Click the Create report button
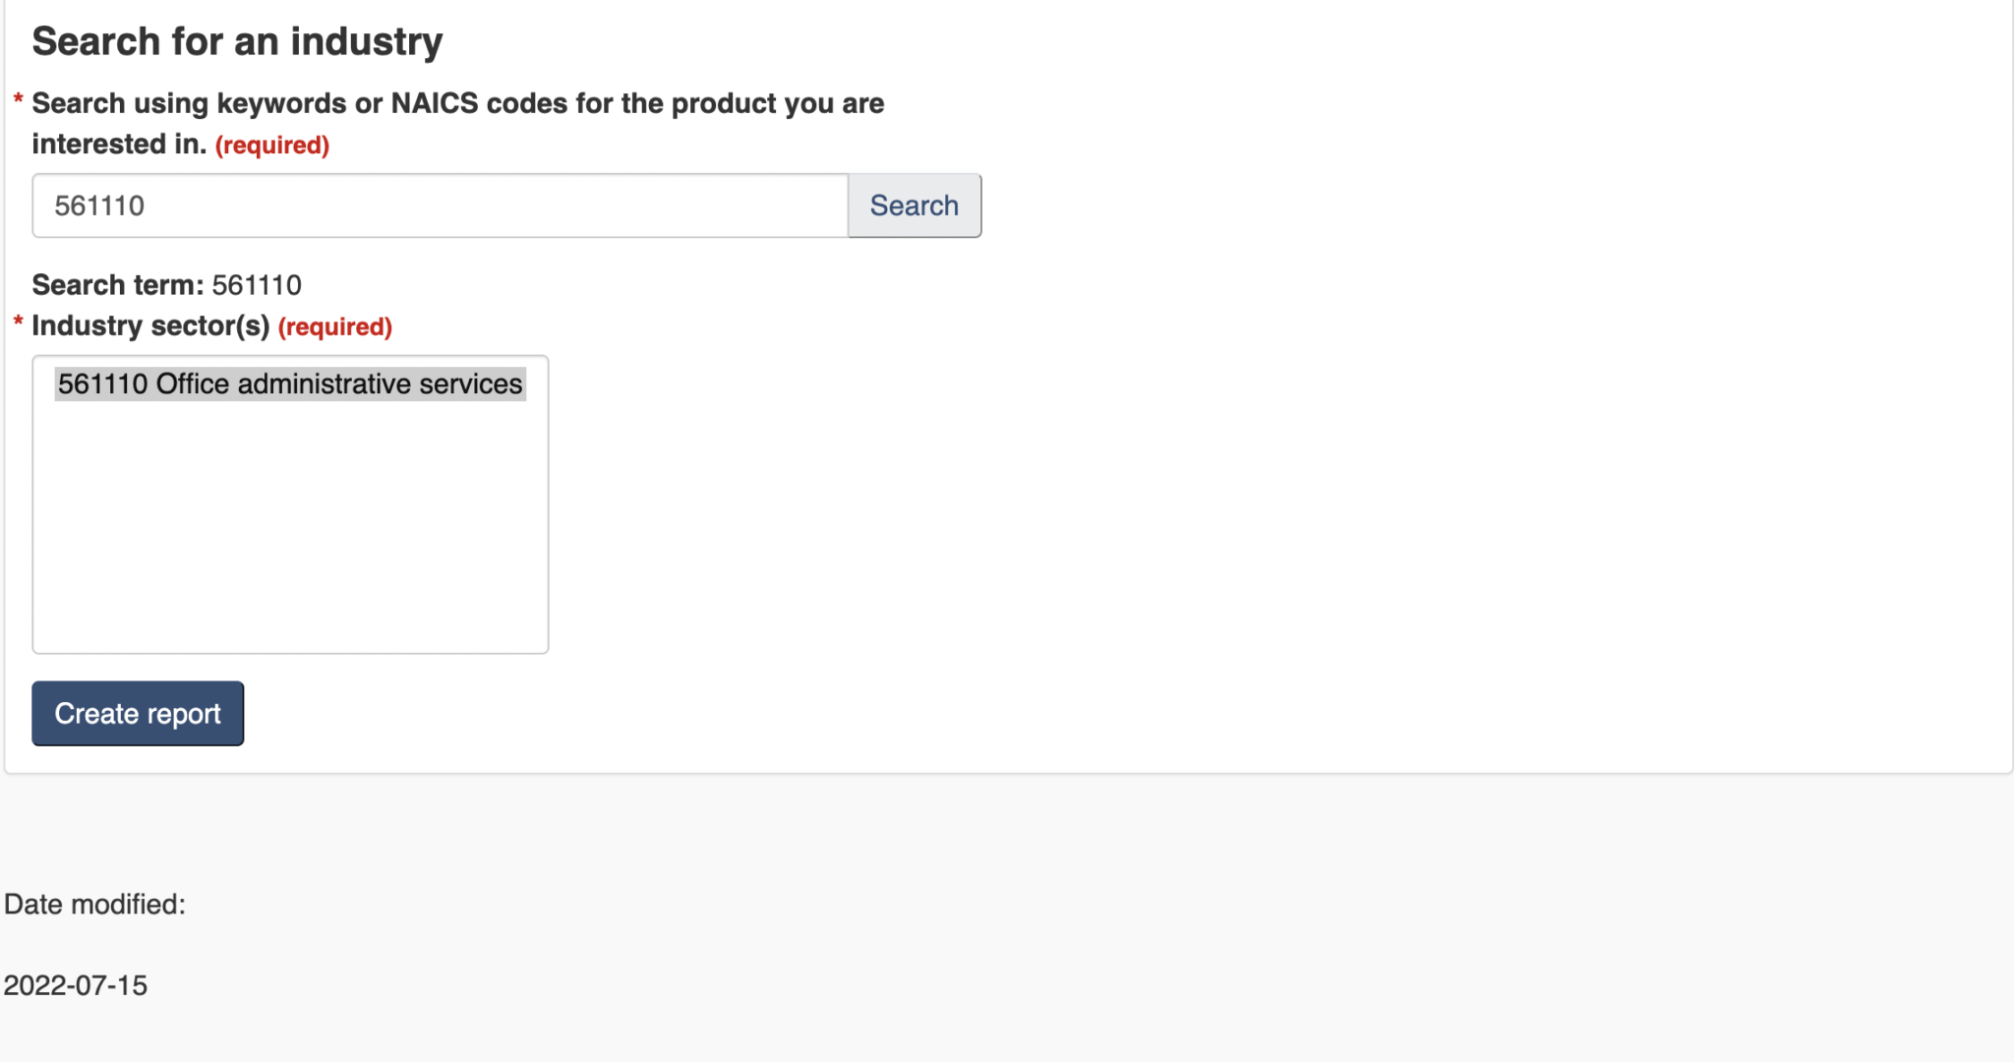The width and height of the screenshot is (2014, 1062). 138,714
